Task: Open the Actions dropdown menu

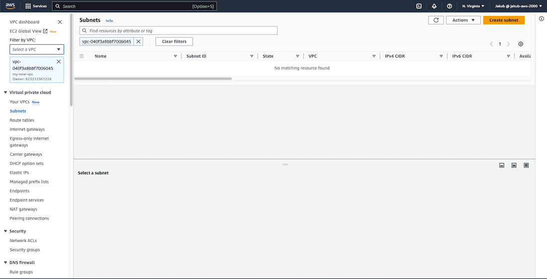Action: (463, 20)
